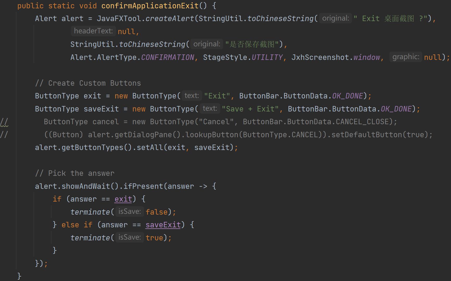Click the 'saveExit' variable in its ButtonType declaration
451x281 pixels.
coord(101,109)
